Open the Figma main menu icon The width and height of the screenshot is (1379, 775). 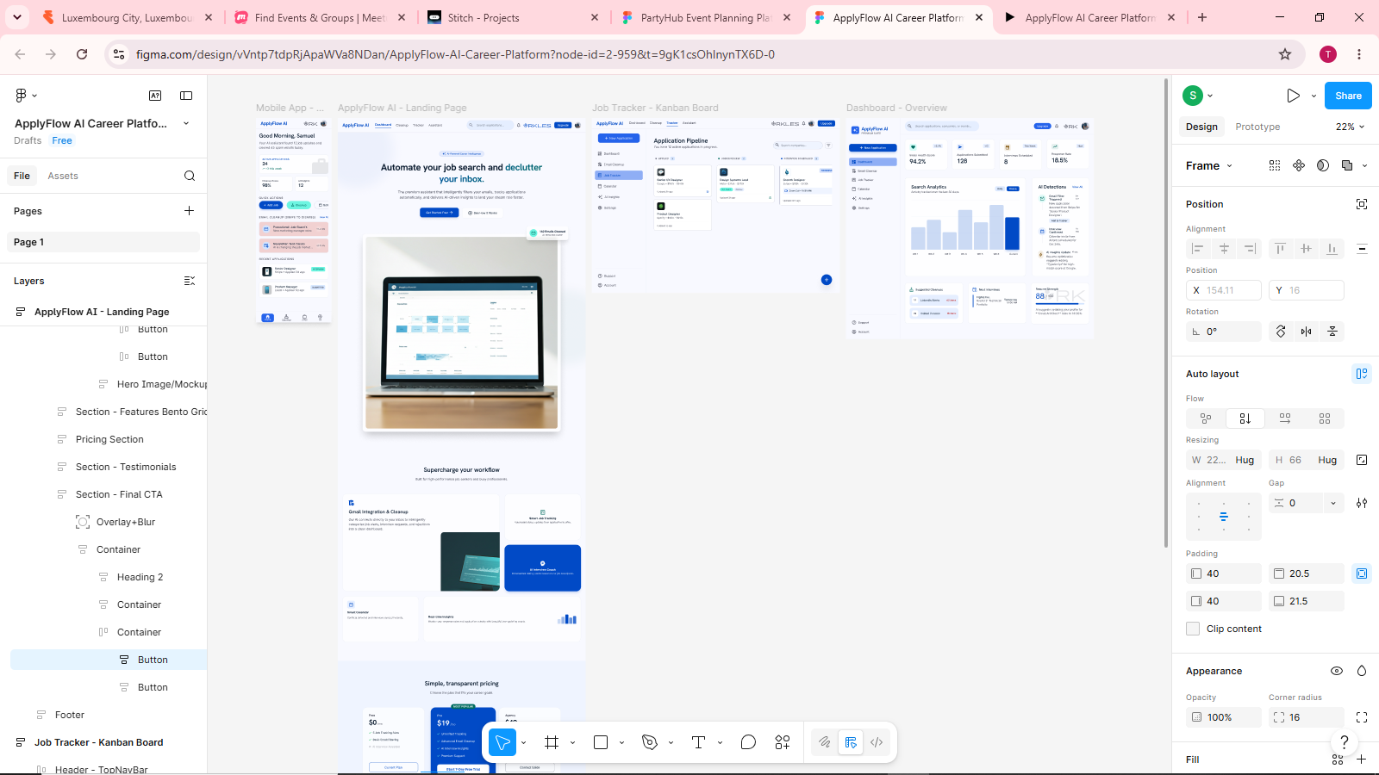click(22, 96)
